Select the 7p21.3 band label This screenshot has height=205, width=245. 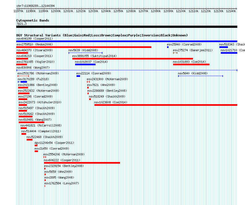pyautogui.click(x=21, y=24)
